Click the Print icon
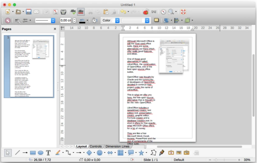The height and width of the screenshot is (163, 257). point(63,12)
